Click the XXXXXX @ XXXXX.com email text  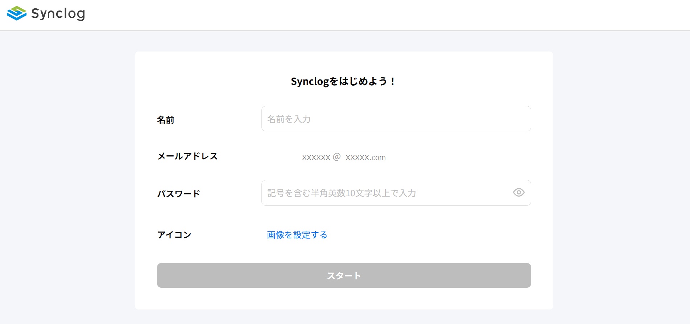(x=344, y=157)
